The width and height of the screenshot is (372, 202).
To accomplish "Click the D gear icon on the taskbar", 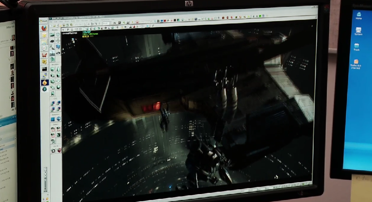I will point(44,89).
